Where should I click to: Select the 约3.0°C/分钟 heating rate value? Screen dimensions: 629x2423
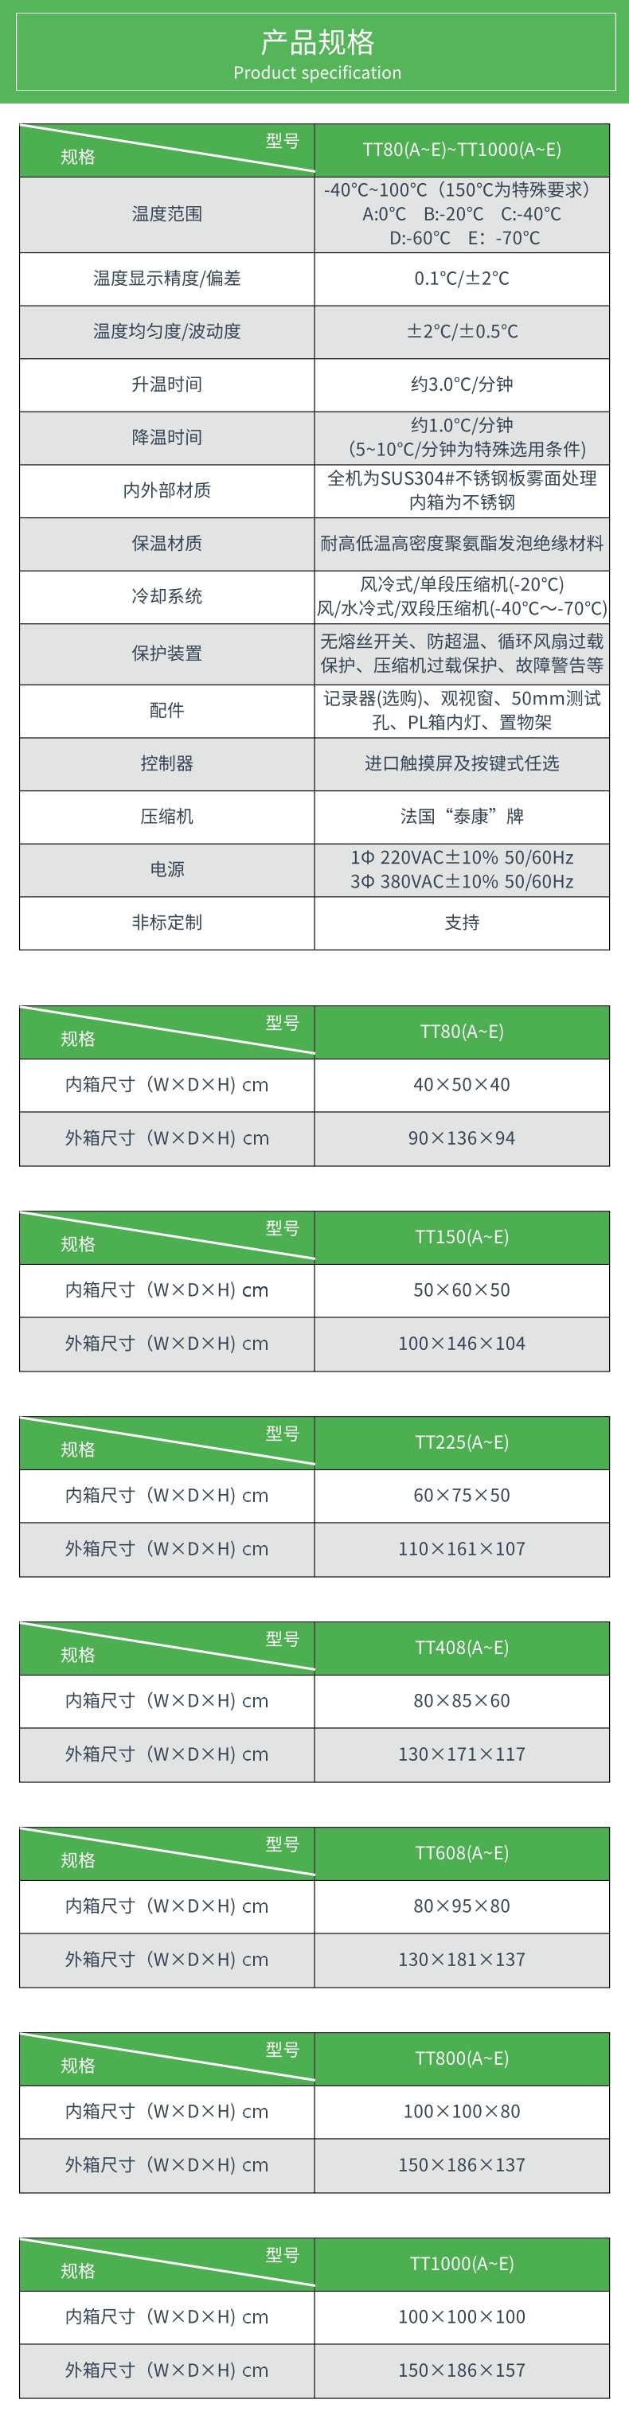tap(462, 384)
